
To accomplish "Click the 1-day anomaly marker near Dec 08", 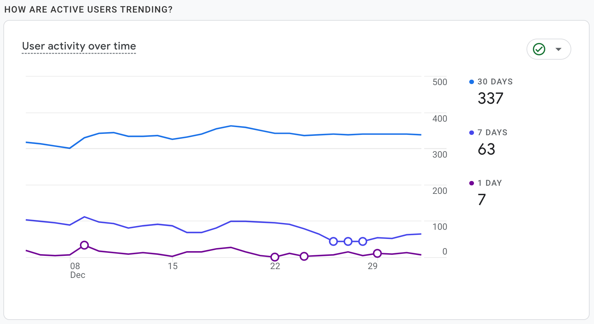I will [84, 245].
